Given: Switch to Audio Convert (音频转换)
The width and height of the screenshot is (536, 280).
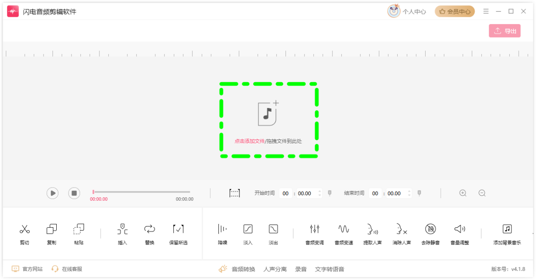Looking at the screenshot, I should 243,269.
